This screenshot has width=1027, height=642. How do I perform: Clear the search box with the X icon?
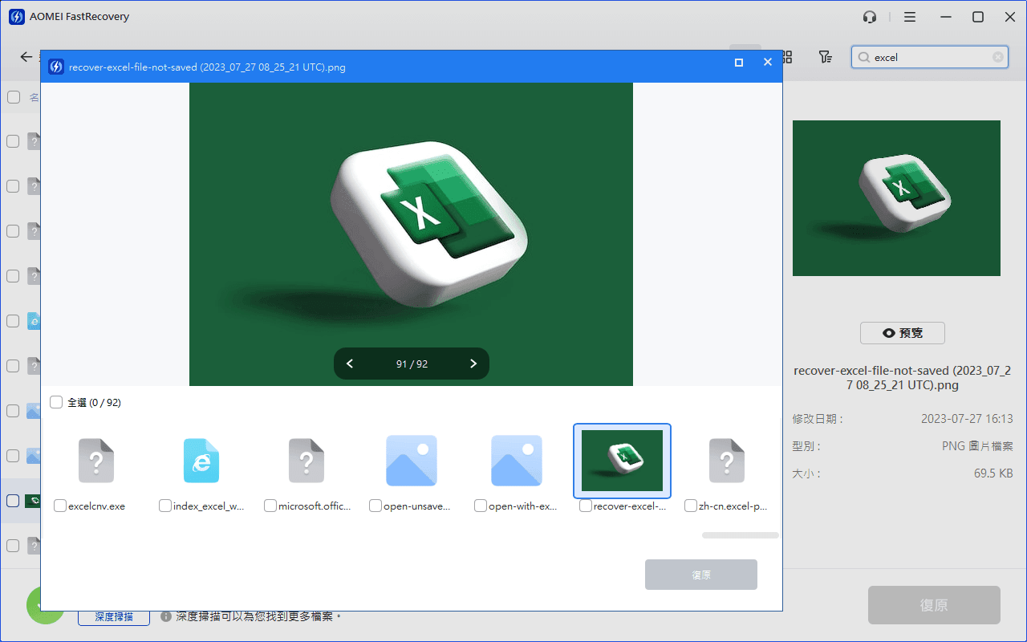998,57
